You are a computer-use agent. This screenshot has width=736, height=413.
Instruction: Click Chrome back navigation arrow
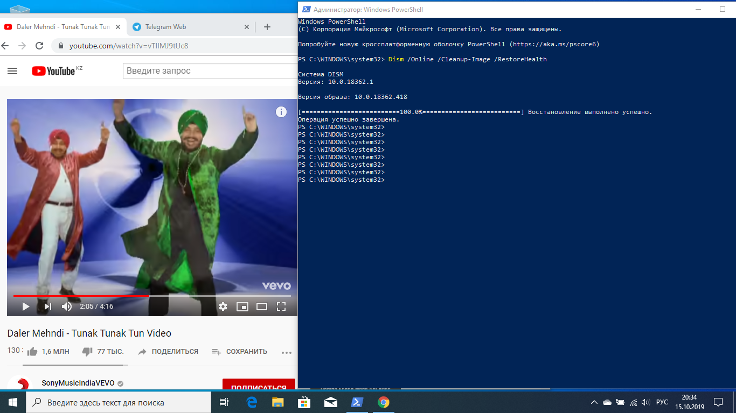(x=5, y=46)
